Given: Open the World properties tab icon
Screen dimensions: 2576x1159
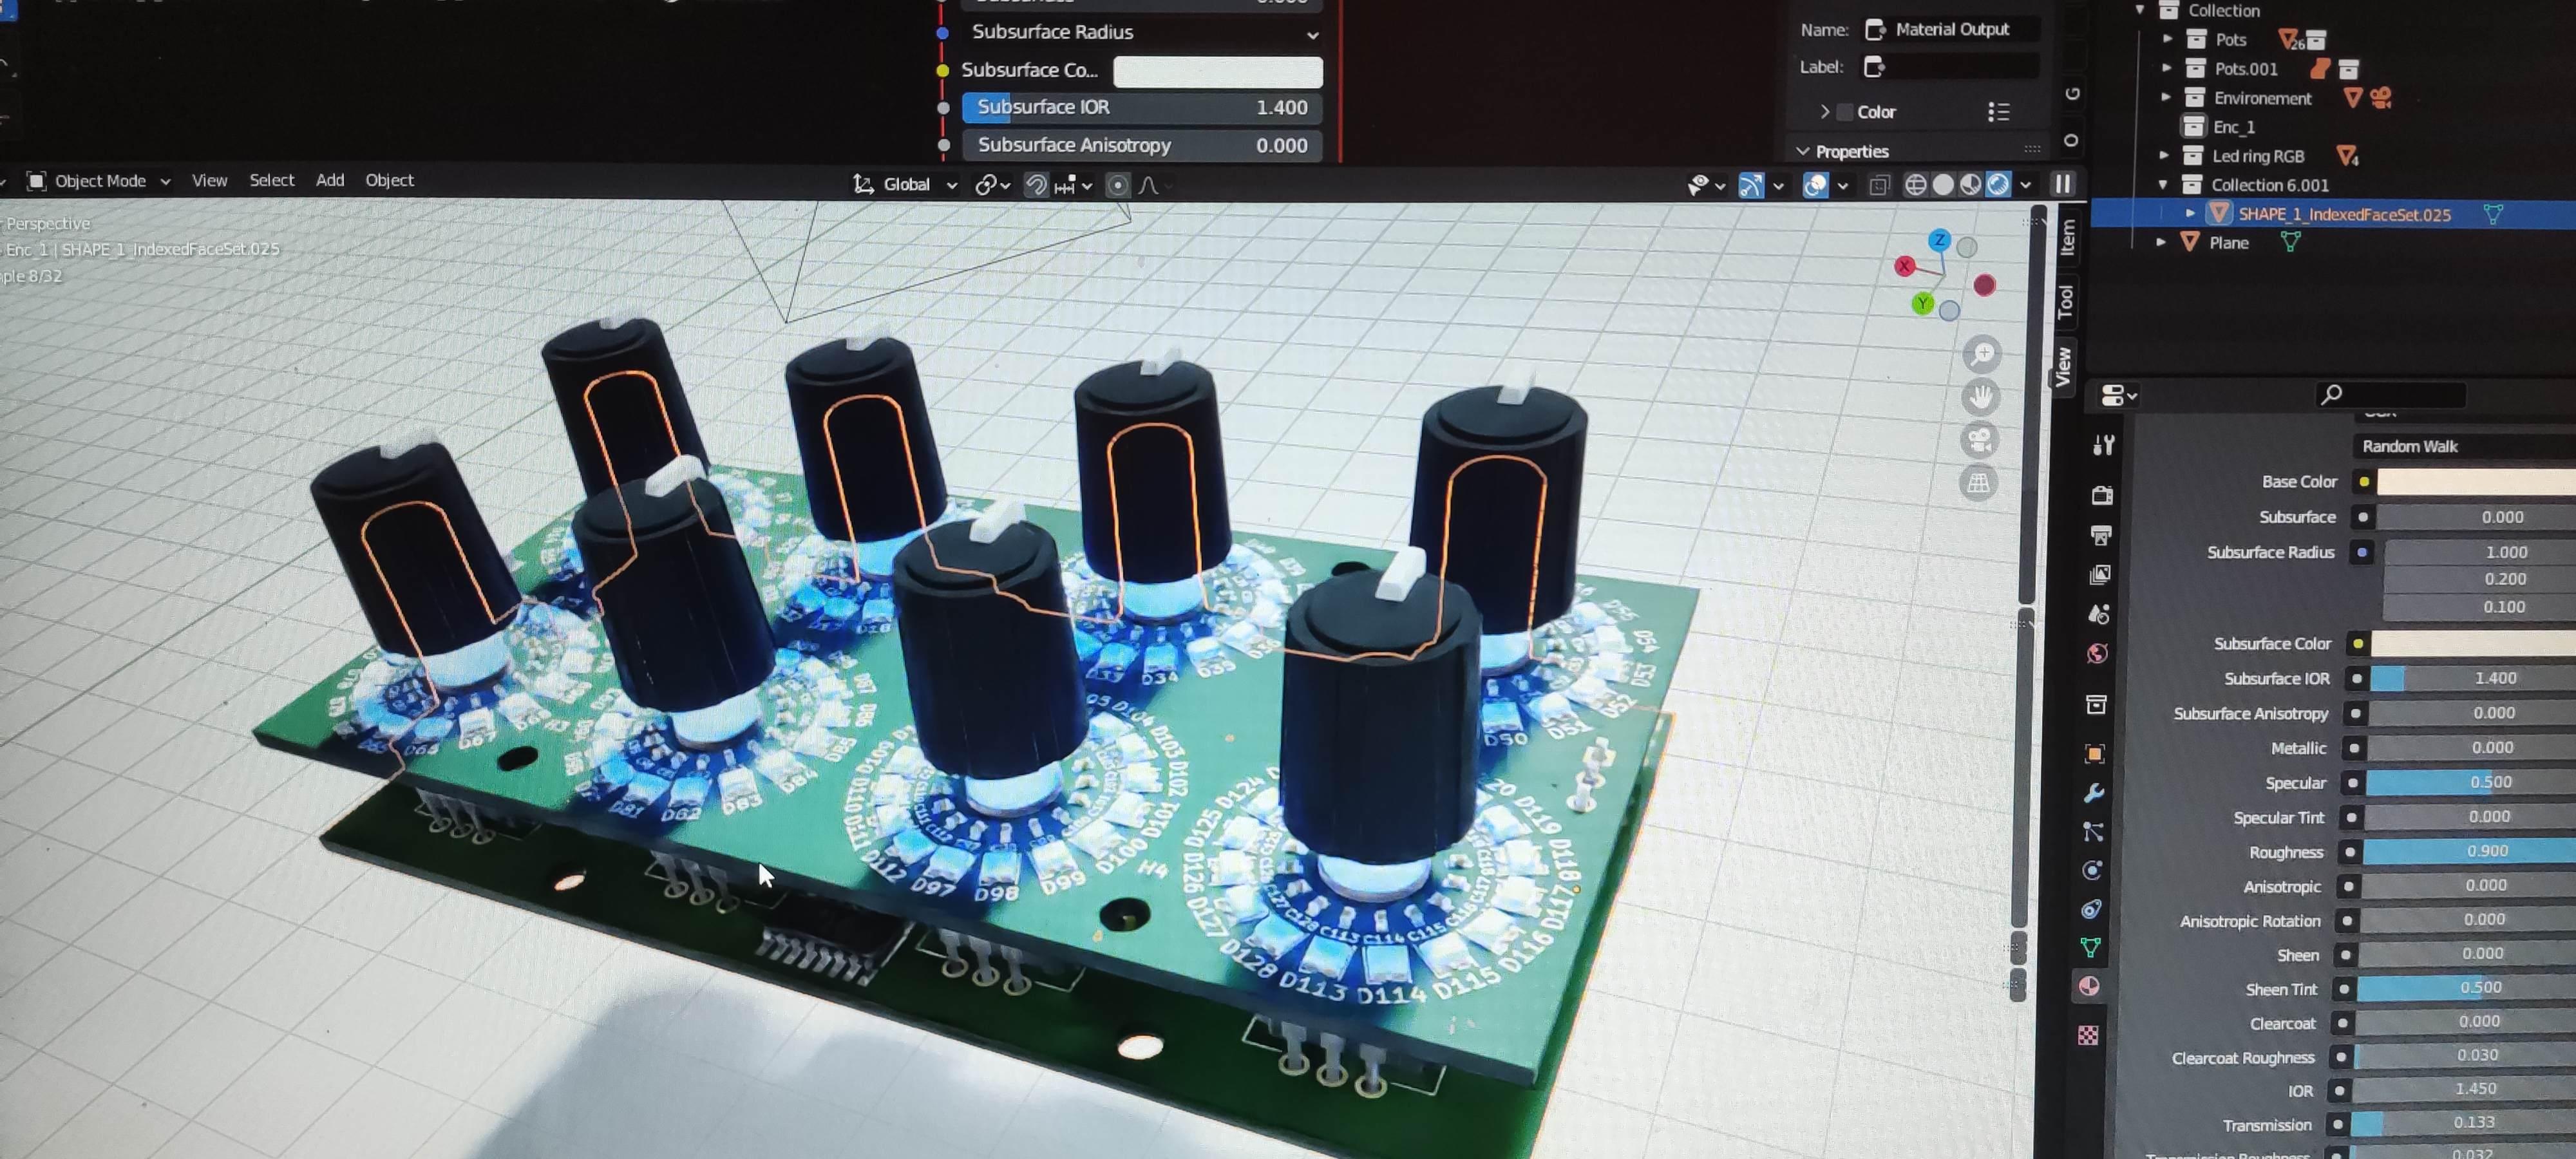Looking at the screenshot, I should tap(2098, 653).
